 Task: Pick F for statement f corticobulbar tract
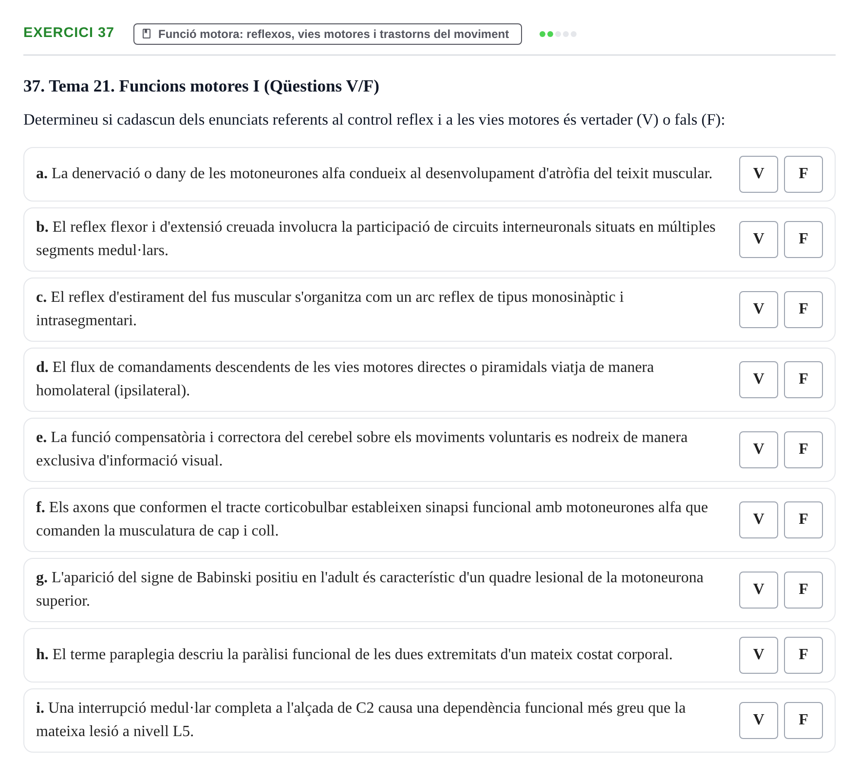(x=803, y=520)
